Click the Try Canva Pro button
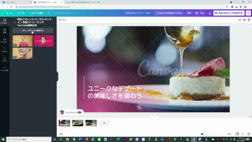252x142 pixels. coord(169,13)
